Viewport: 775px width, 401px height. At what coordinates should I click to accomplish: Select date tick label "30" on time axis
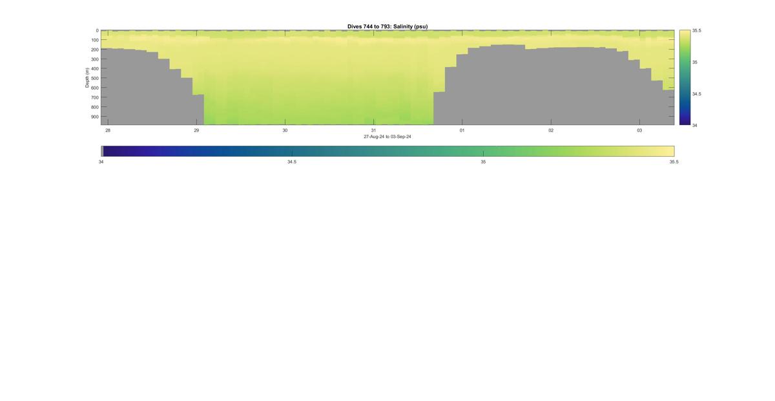point(285,130)
